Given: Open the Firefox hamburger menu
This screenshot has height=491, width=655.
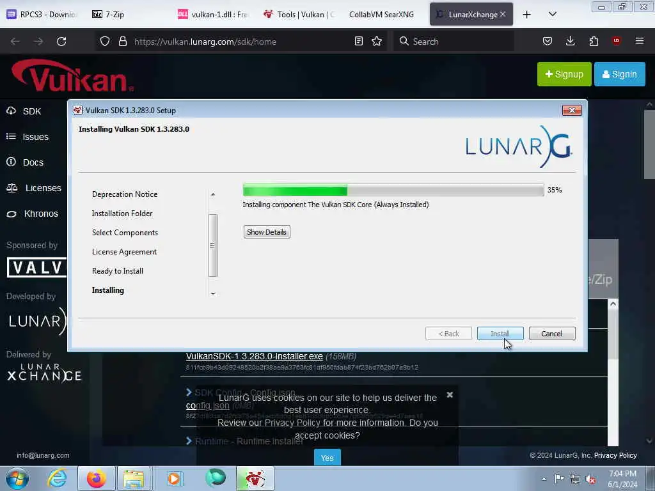Looking at the screenshot, I should pos(640,41).
